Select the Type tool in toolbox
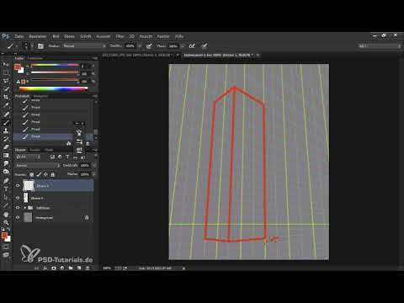Image resolution: width=404 pixels, height=303 pixels. tap(6, 189)
